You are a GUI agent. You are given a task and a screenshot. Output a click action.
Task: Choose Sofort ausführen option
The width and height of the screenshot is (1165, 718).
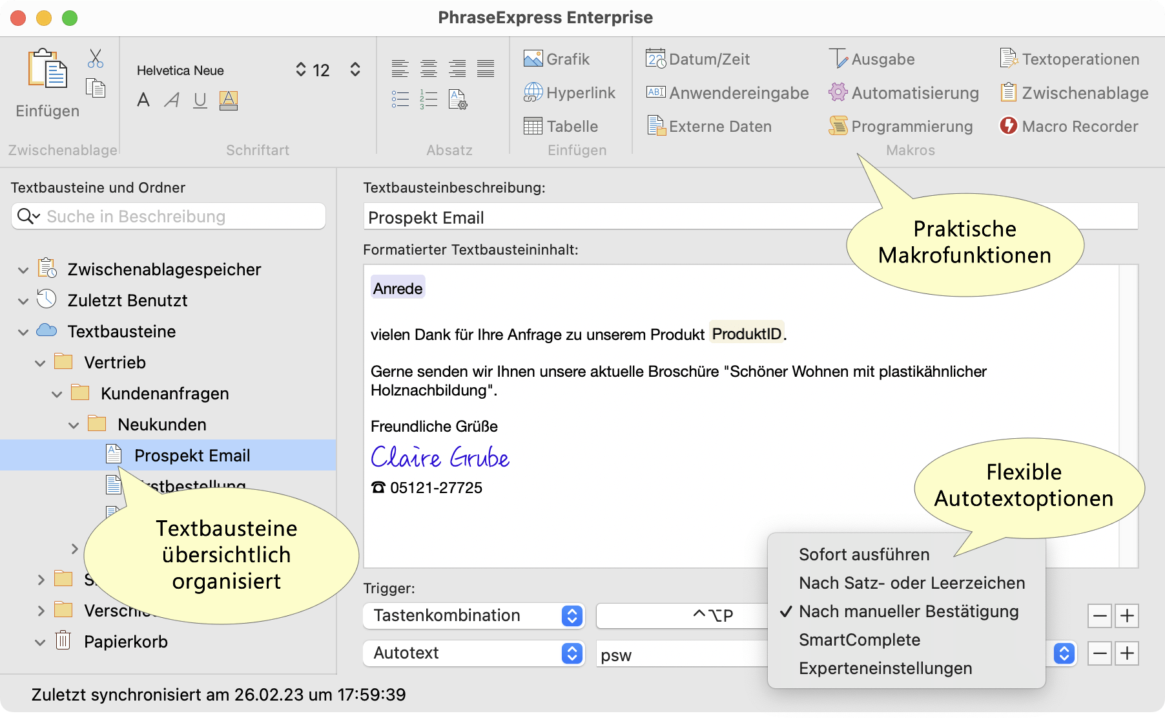[x=906, y=554]
